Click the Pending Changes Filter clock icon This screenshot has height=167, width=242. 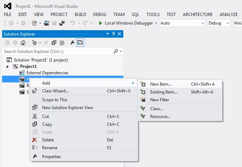click(x=34, y=43)
